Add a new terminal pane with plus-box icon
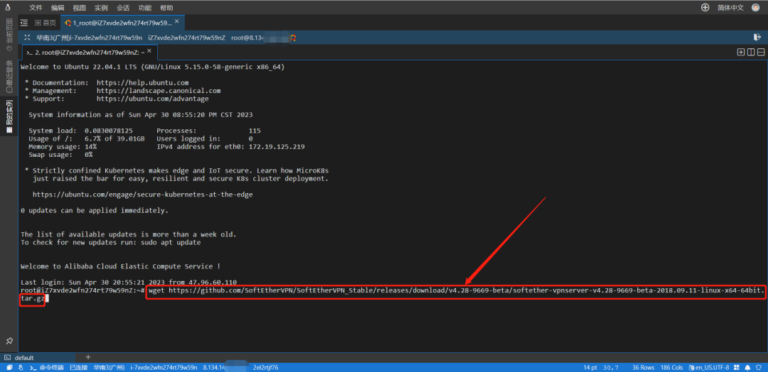Image resolution: width=768 pixels, height=372 pixels. click(740, 53)
